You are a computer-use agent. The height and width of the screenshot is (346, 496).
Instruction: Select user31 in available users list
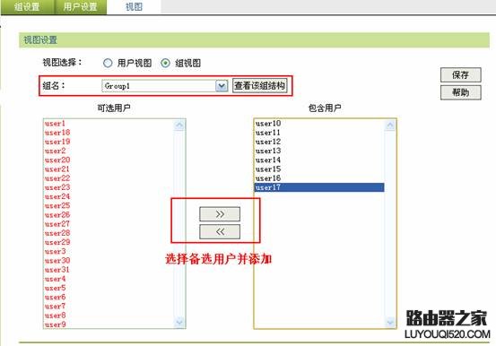pos(109,271)
